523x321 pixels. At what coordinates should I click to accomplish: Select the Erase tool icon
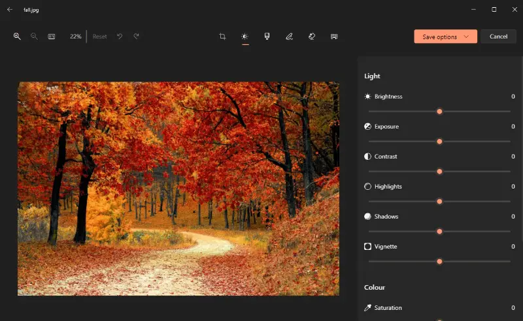312,37
